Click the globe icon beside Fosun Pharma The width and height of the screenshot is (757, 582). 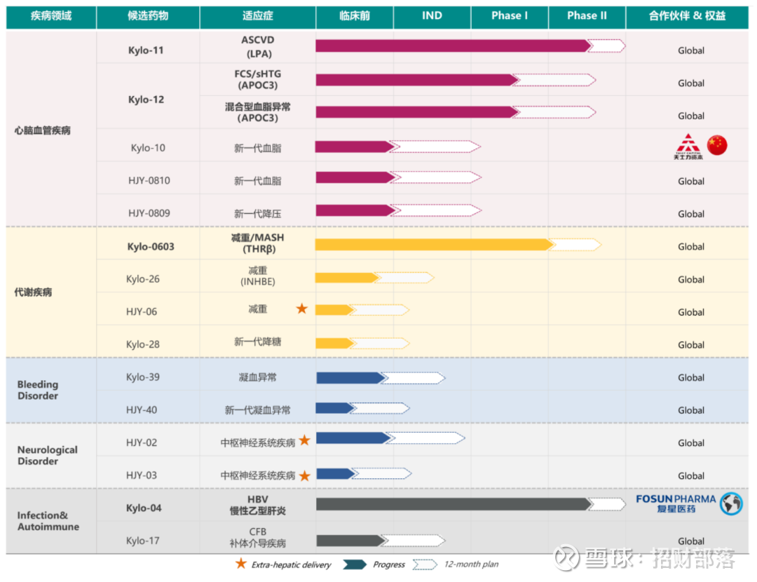pyautogui.click(x=731, y=503)
